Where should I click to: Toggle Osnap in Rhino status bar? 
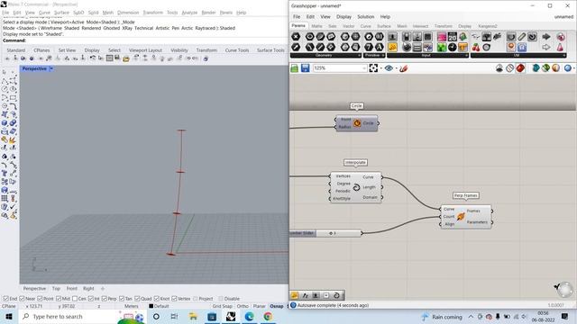pyautogui.click(x=277, y=306)
